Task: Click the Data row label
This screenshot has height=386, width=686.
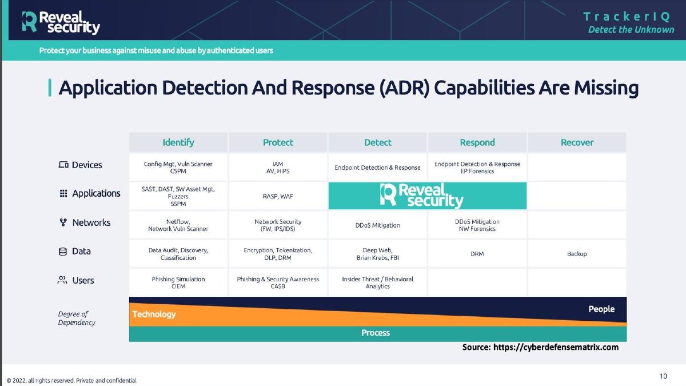Action: click(x=81, y=251)
